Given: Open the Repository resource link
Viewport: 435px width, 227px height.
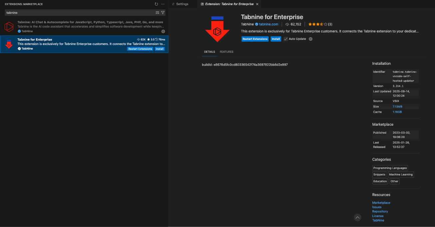Looking at the screenshot, I should click(x=380, y=212).
